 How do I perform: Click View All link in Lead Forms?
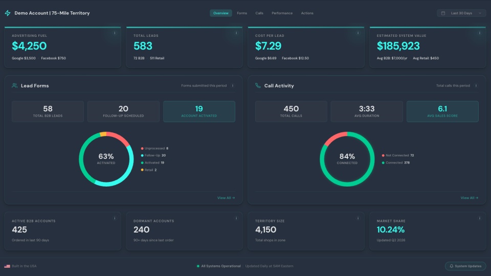(226, 198)
